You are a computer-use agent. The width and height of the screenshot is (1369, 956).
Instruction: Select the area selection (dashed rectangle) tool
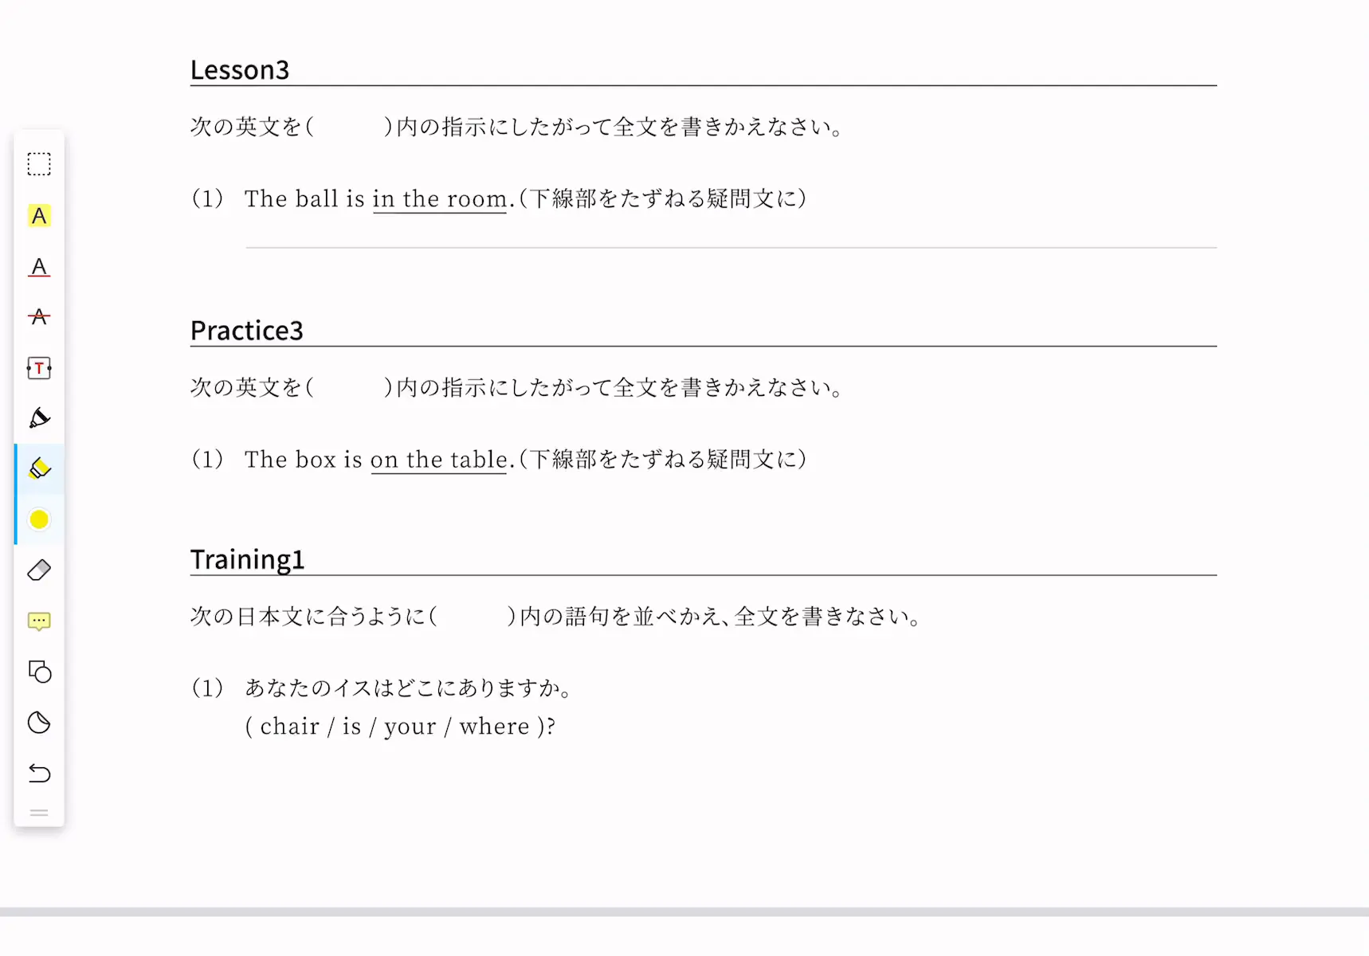(39, 164)
